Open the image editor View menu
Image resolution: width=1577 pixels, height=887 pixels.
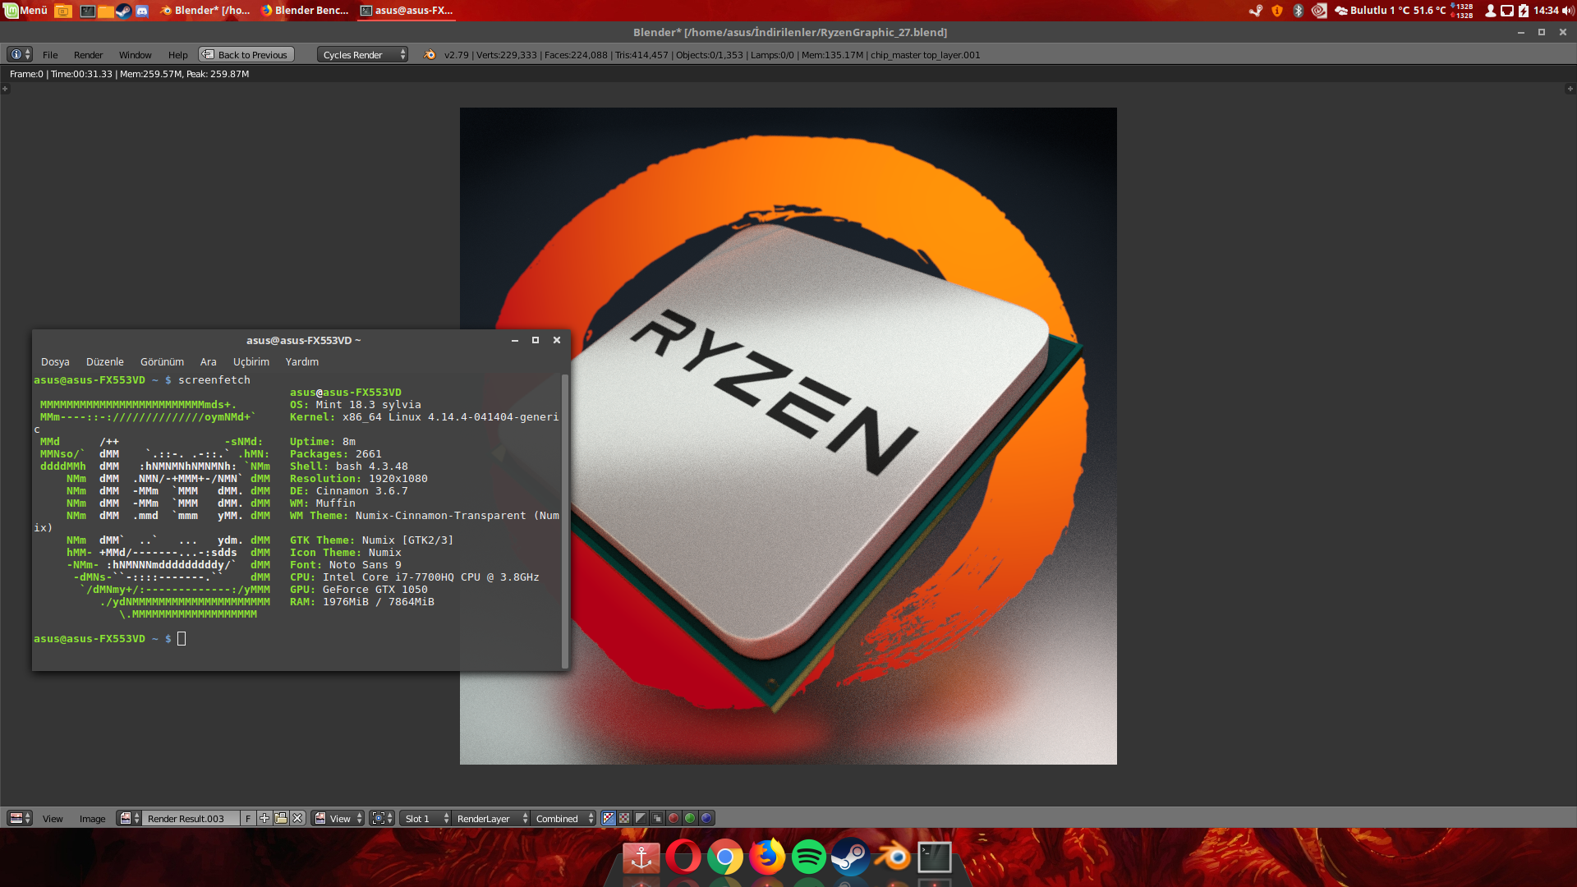pos(53,819)
